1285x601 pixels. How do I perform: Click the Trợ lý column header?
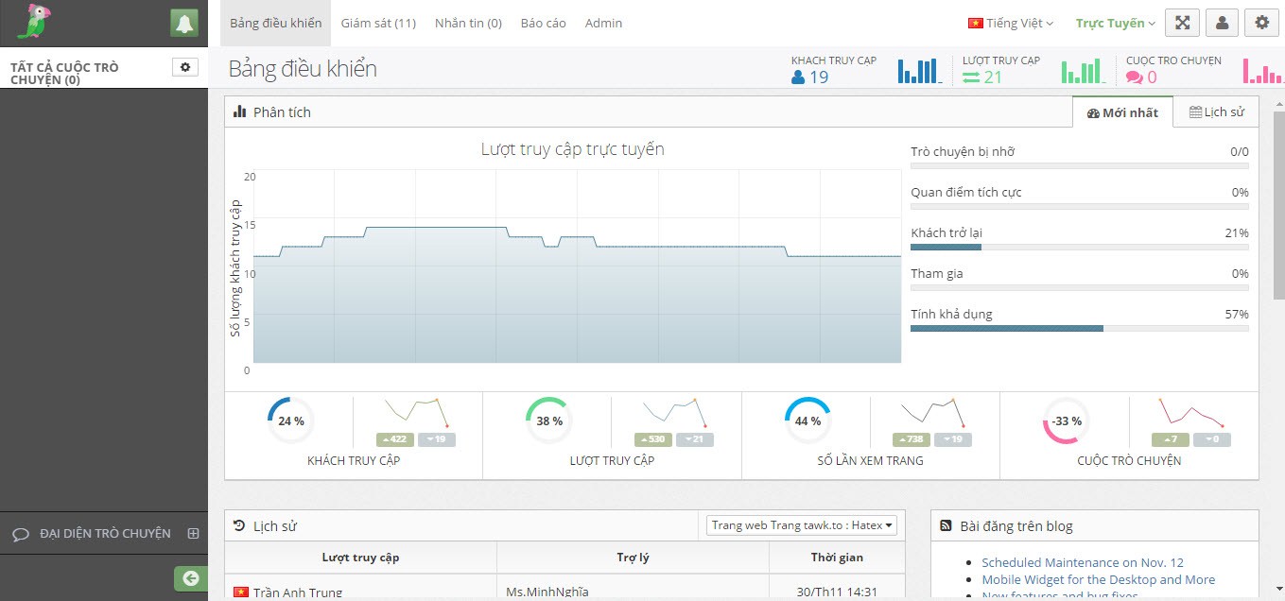pos(633,558)
